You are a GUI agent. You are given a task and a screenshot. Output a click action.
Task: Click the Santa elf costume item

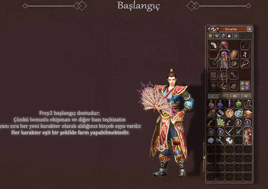tap(247, 113)
